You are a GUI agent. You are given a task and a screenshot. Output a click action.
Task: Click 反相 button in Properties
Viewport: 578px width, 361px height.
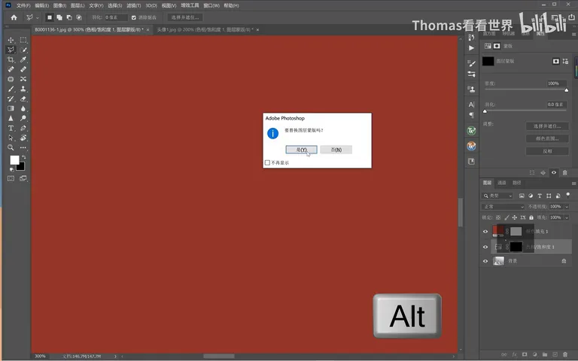(x=547, y=151)
